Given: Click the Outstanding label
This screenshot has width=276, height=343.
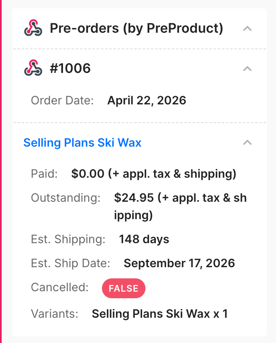Looking at the screenshot, I should point(66,198).
